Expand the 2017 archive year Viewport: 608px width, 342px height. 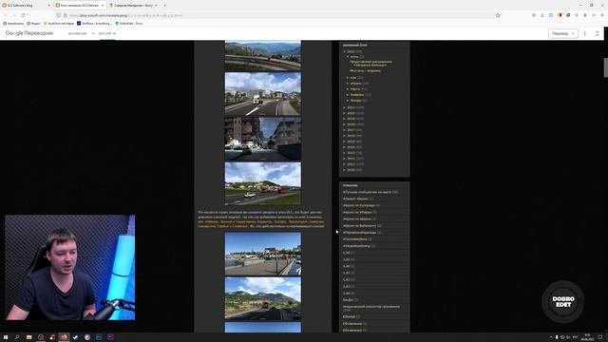[x=344, y=130]
